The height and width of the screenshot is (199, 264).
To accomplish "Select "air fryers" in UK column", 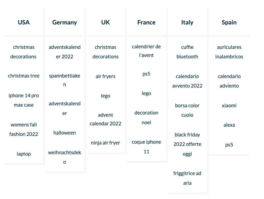I will [x=106, y=76].
